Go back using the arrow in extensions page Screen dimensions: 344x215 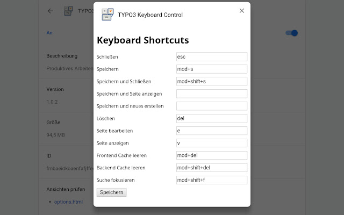[x=51, y=11]
